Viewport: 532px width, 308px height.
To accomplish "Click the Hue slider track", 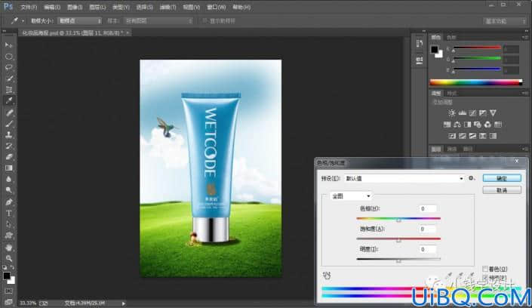I will 398,218.
